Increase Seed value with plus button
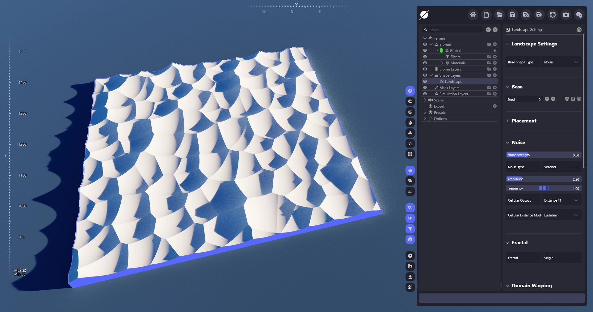Viewport: 593px width, 312px height. pyautogui.click(x=553, y=99)
